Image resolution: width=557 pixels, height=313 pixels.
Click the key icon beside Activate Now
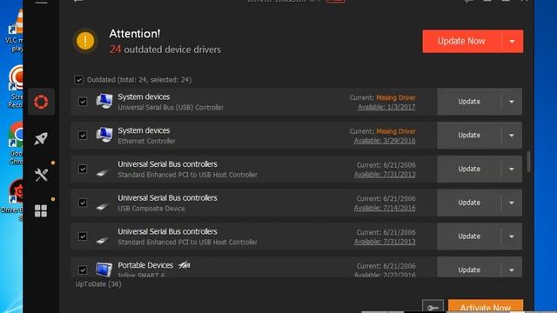433,307
